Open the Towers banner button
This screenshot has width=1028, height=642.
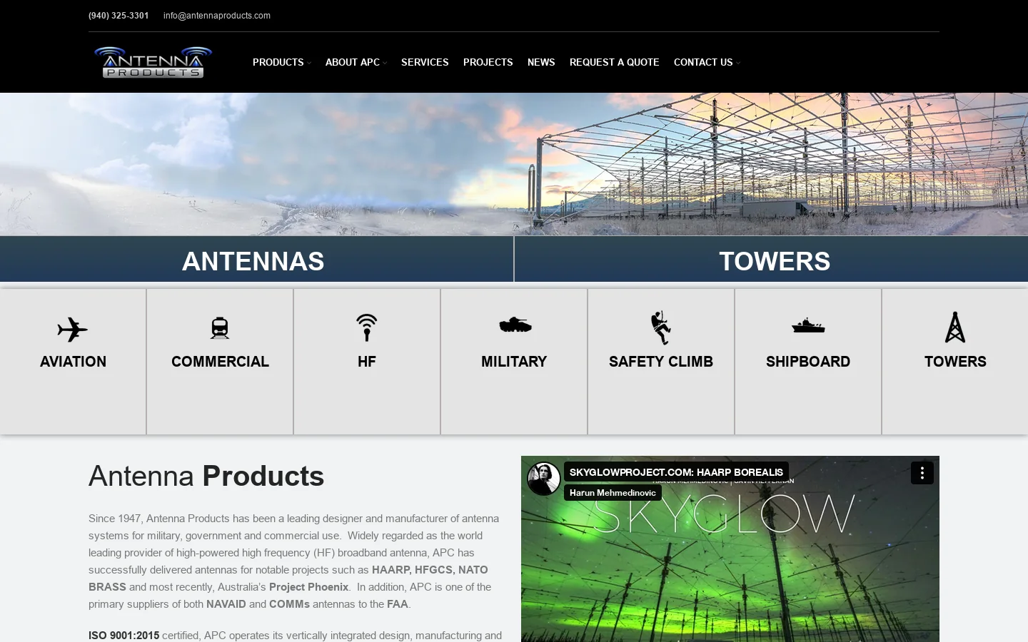pyautogui.click(x=772, y=259)
